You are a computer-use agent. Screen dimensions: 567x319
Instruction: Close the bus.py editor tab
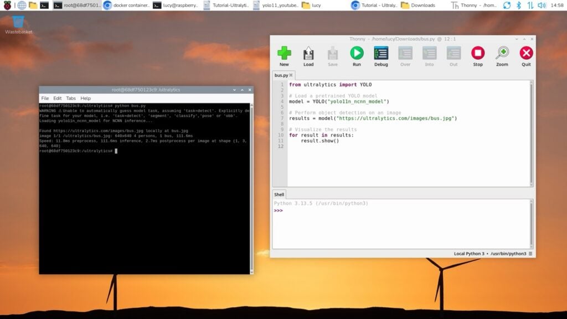coord(291,75)
